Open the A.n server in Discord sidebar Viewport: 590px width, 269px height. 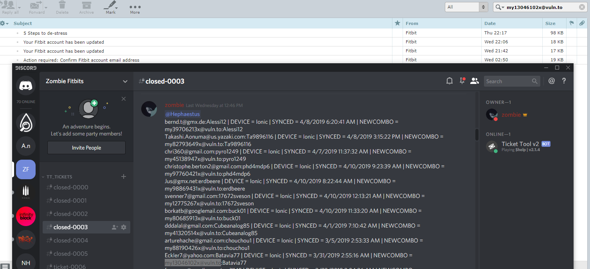point(26,146)
